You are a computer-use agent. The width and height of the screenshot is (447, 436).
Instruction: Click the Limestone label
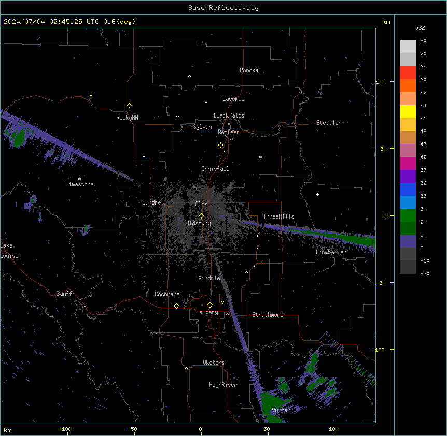(x=79, y=184)
